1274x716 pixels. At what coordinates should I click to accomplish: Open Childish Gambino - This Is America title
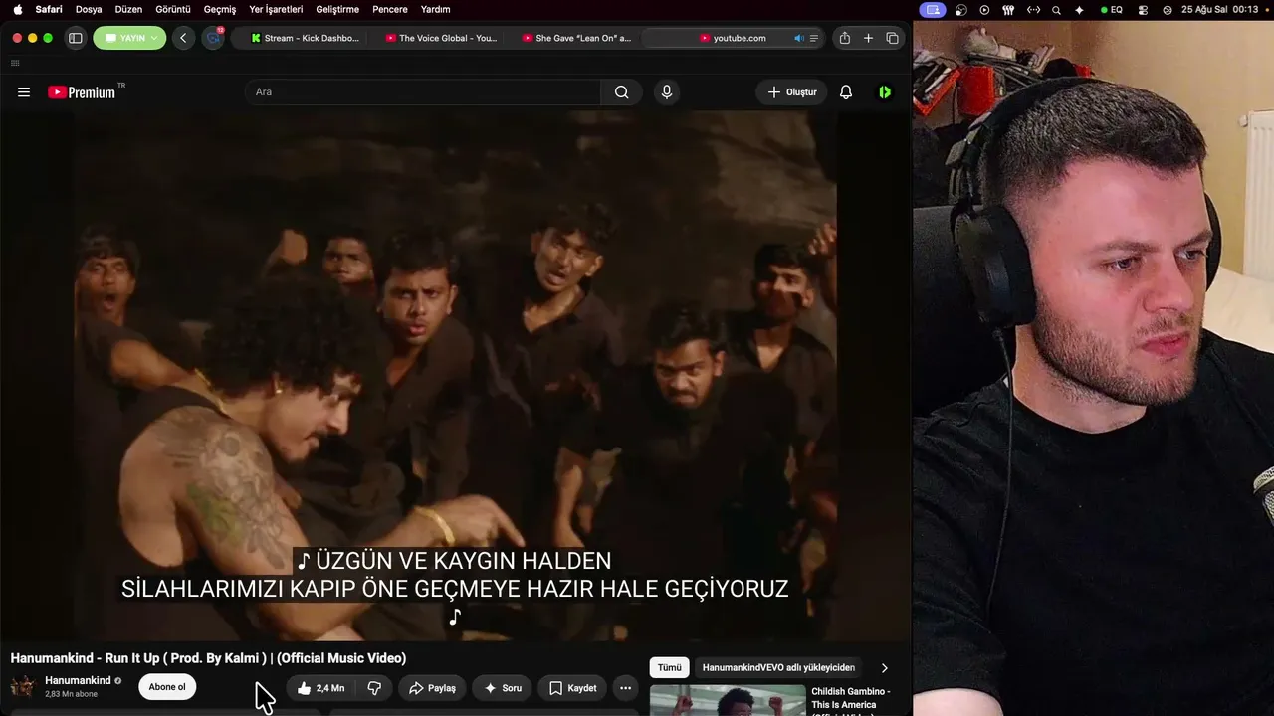click(851, 698)
